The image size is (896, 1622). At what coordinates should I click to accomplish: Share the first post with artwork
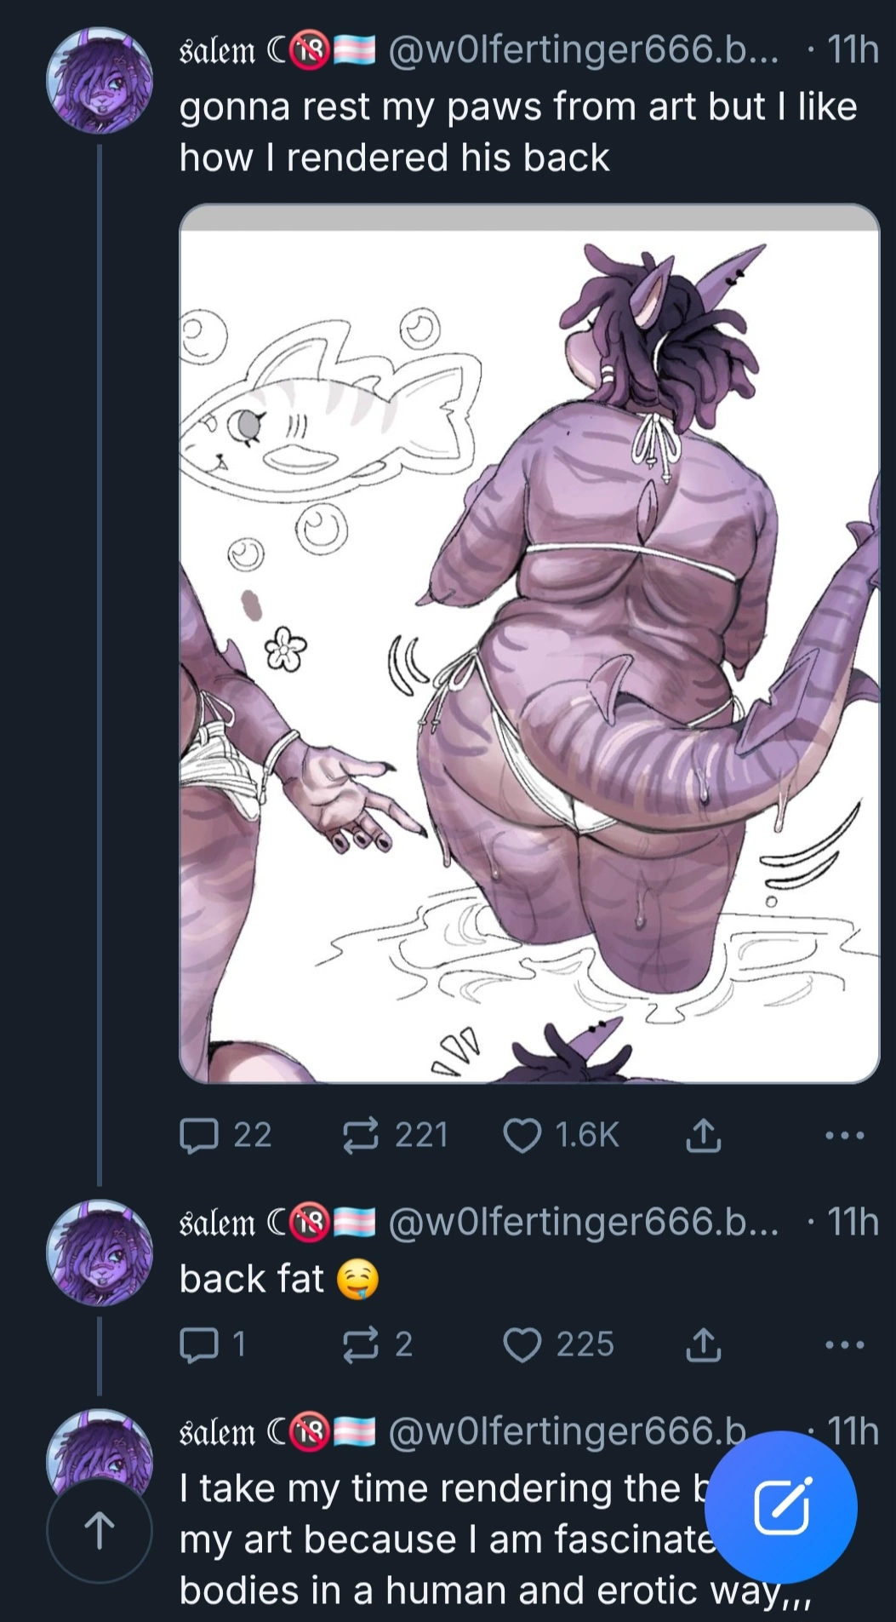pyautogui.click(x=703, y=1135)
